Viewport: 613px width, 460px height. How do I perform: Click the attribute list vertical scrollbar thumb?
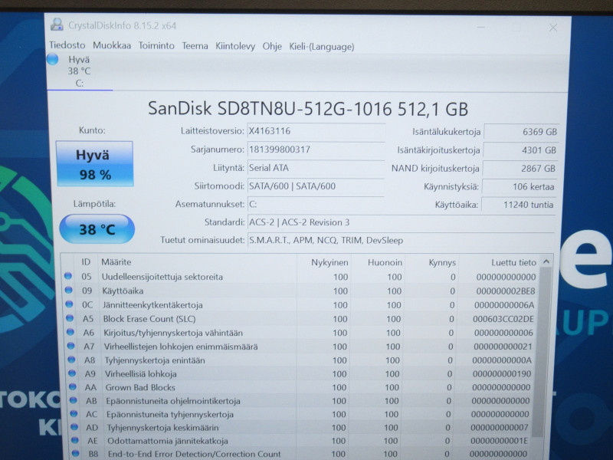click(x=543, y=352)
